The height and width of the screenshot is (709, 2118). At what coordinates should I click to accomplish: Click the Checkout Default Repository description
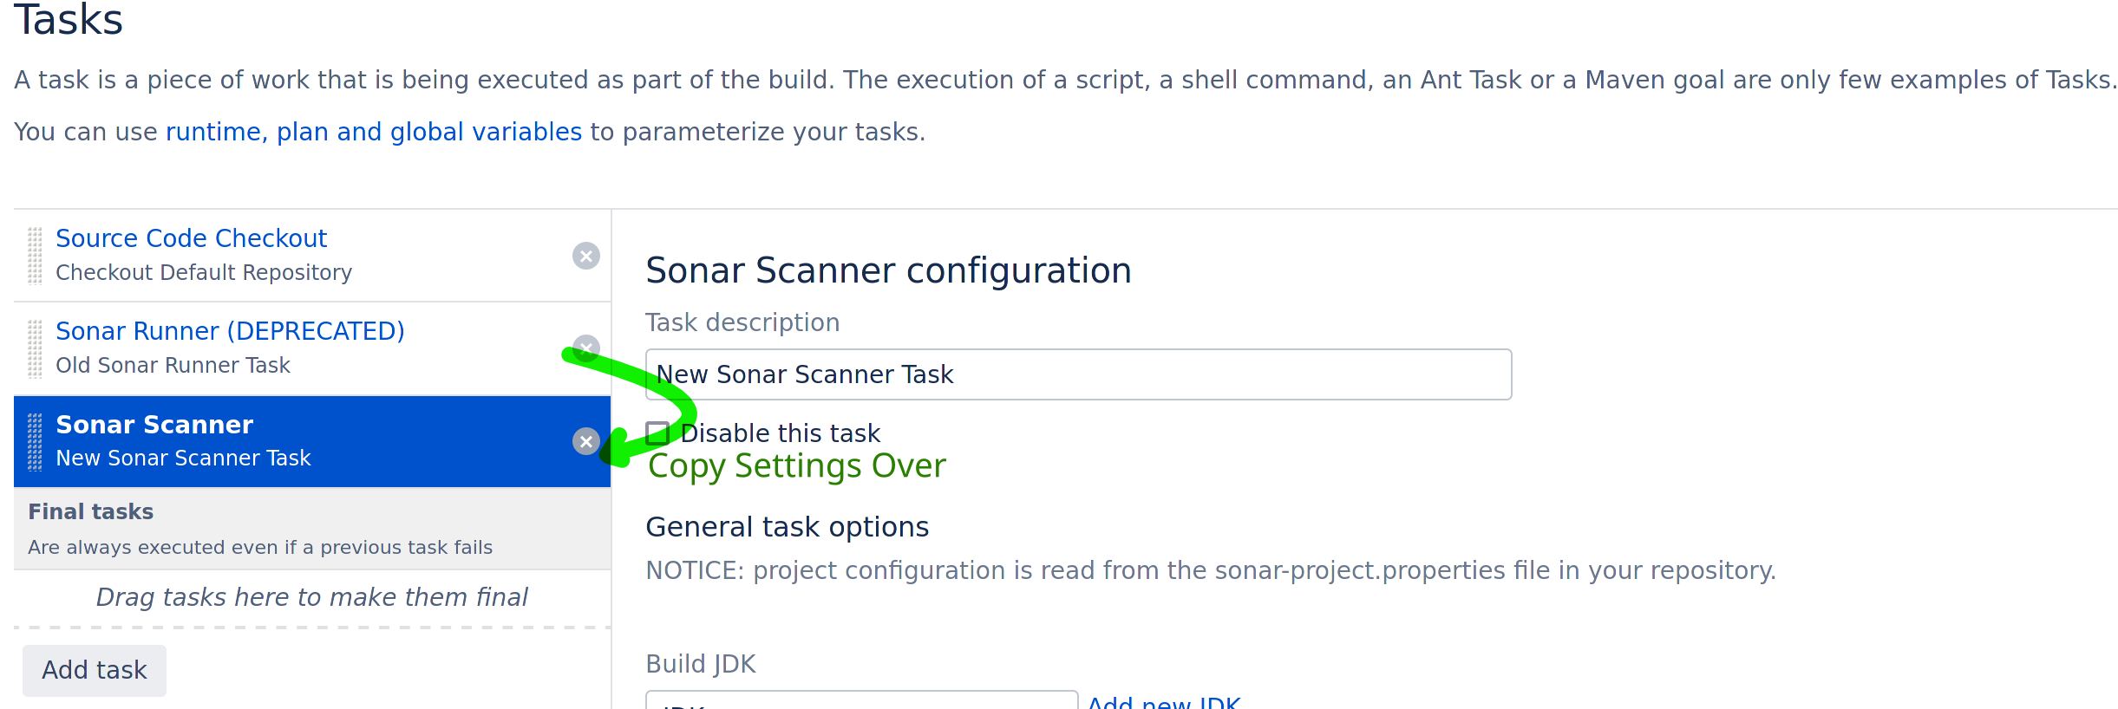click(204, 273)
